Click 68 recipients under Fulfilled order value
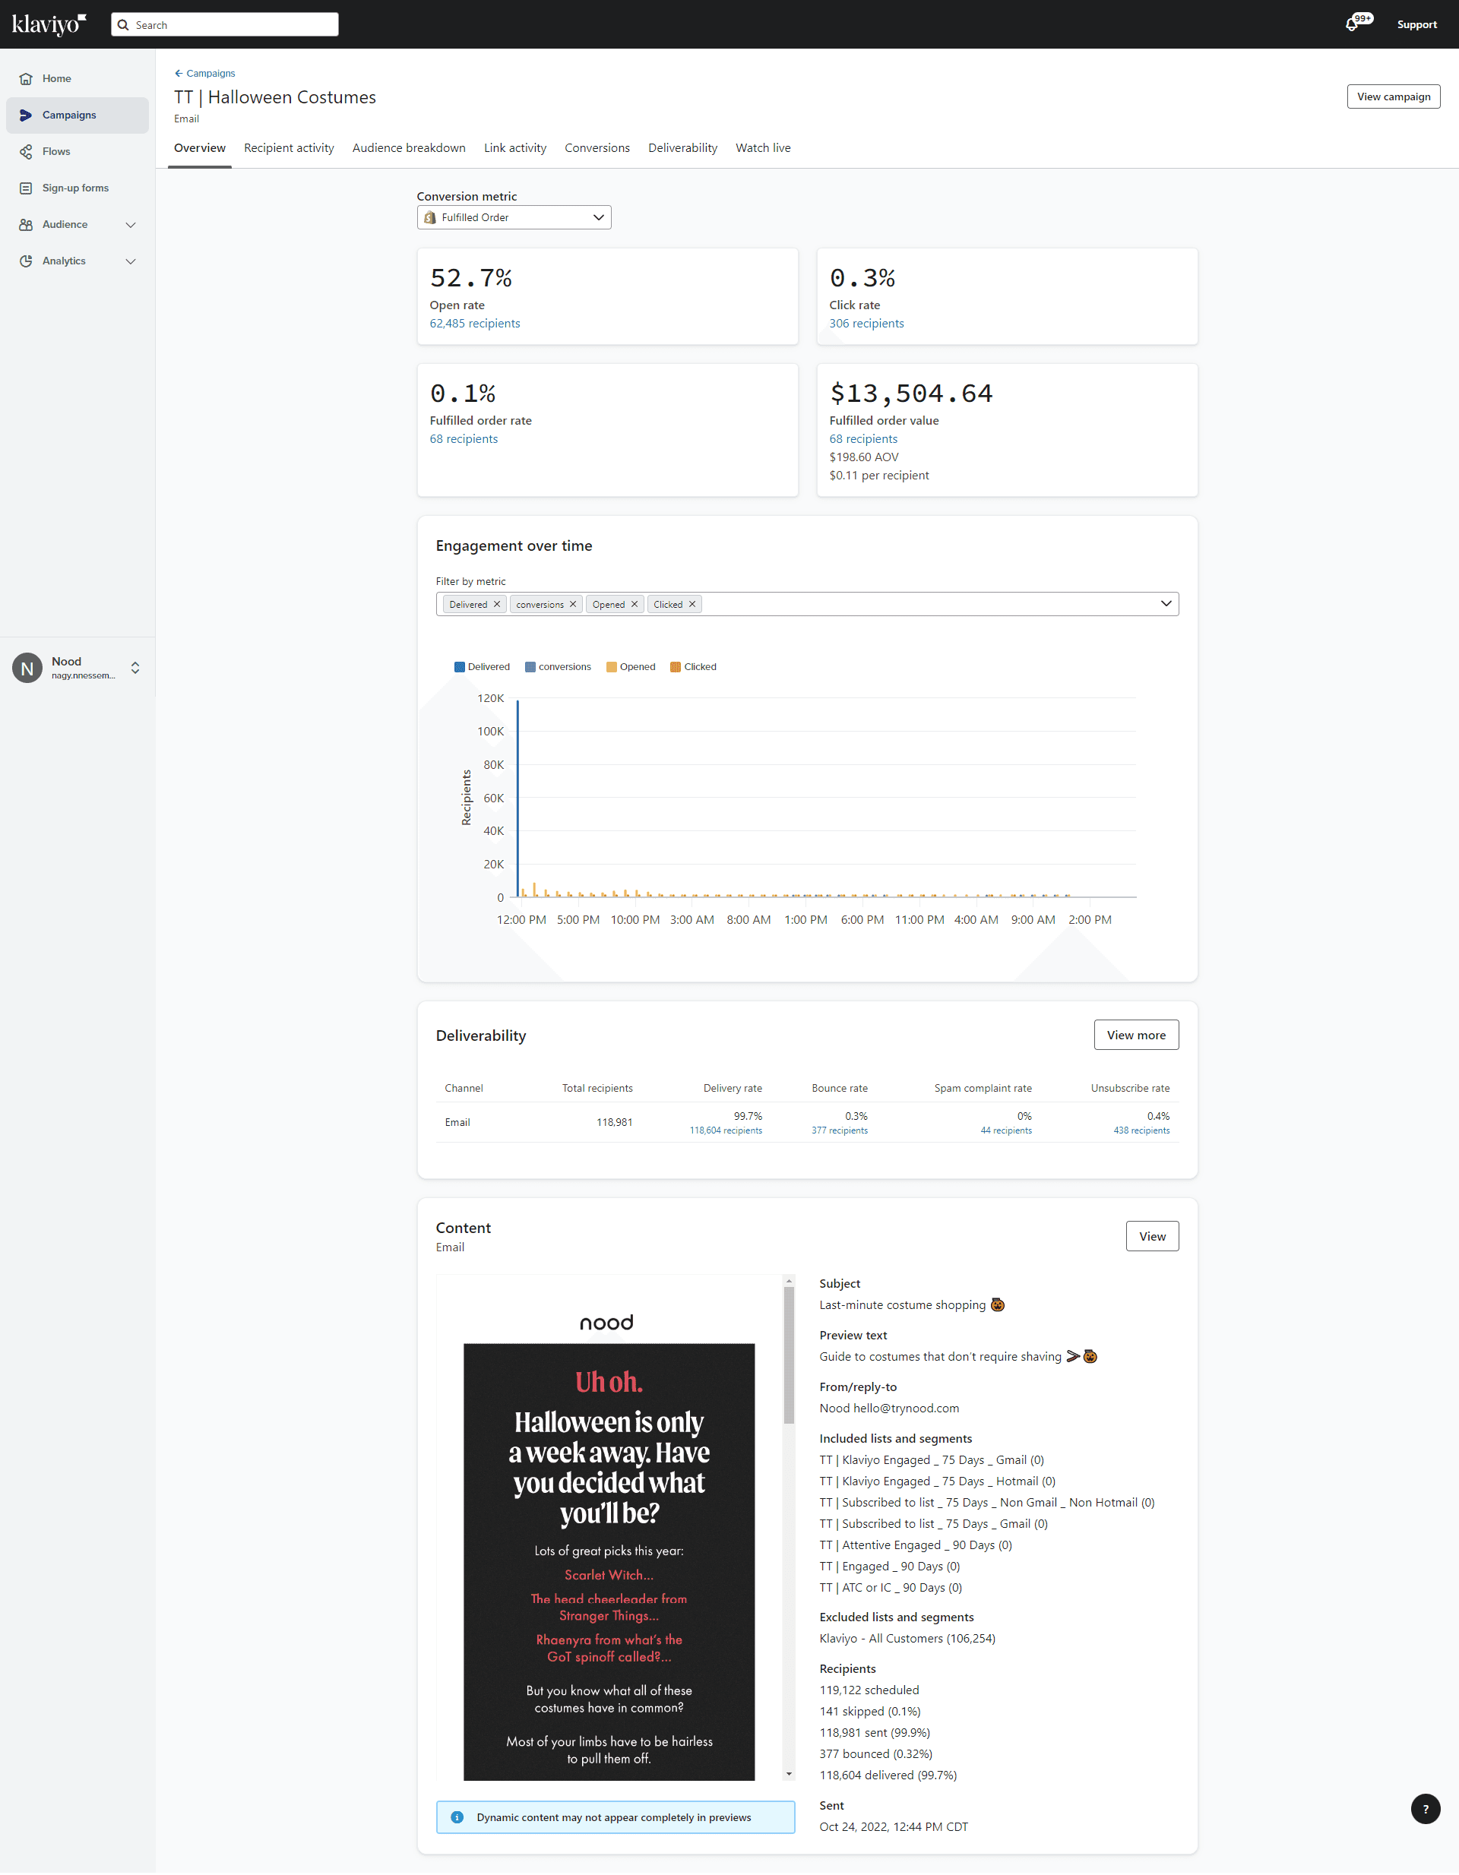The height and width of the screenshot is (1875, 1459). 863,438
